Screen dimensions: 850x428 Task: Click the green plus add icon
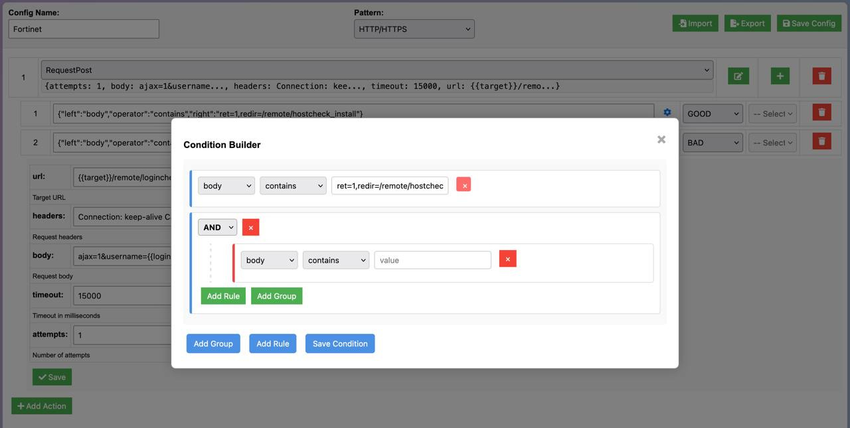[x=780, y=76]
